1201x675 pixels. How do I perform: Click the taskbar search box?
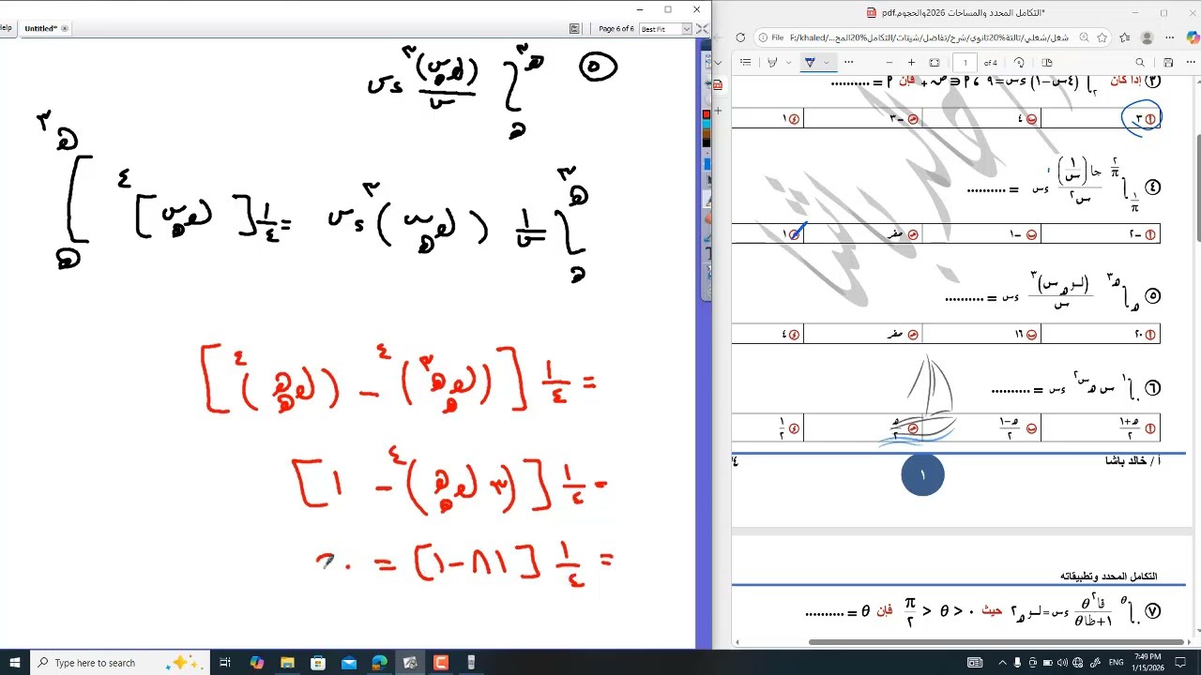(x=118, y=663)
